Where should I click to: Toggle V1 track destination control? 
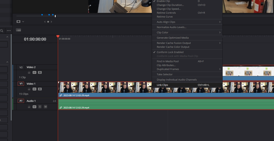[21, 84]
